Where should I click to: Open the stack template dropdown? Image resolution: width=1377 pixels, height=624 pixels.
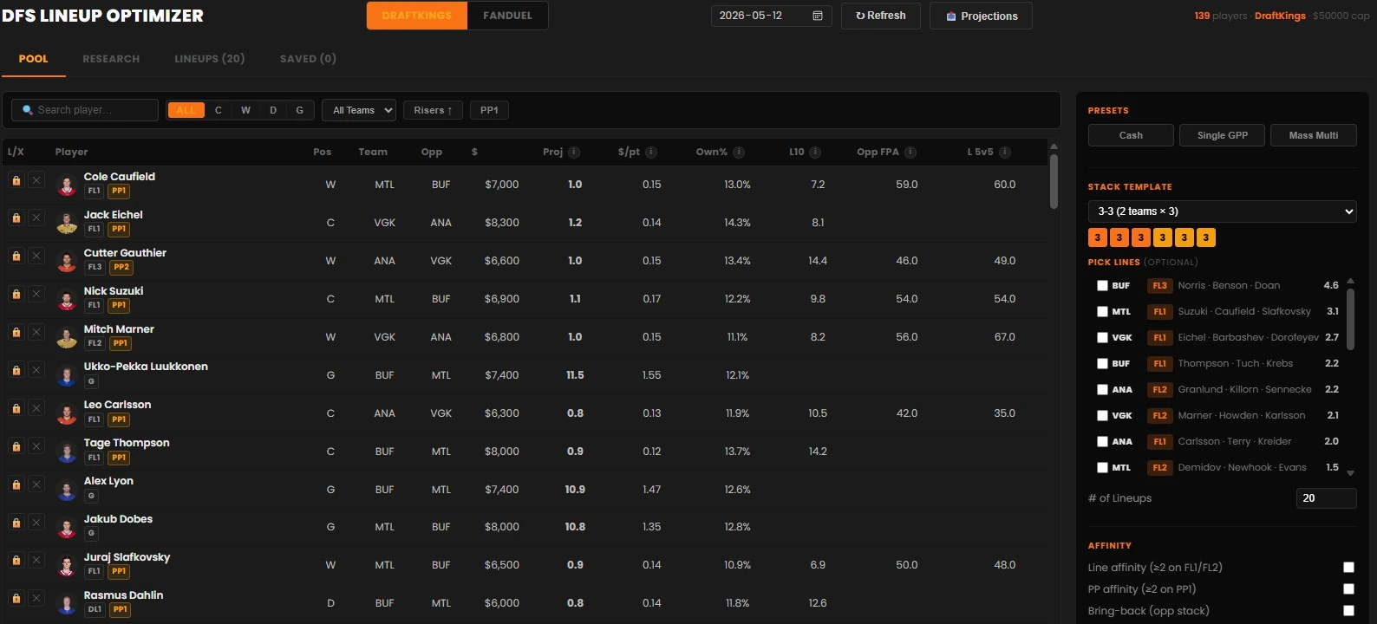[x=1222, y=211]
